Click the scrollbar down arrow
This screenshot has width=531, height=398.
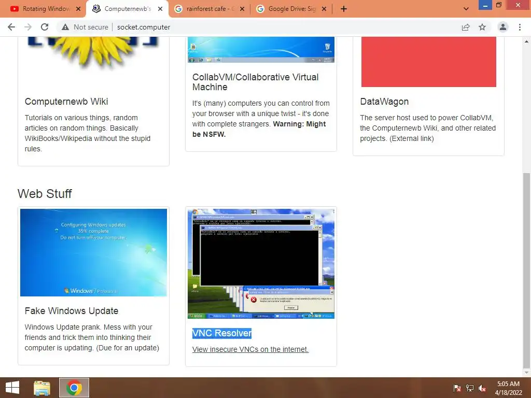[x=526, y=373]
